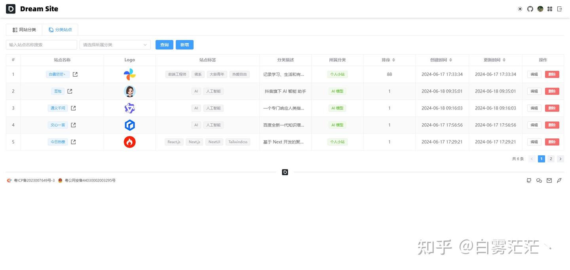Click the NextUI tag
Viewport: 570px width, 270px height.
215,142
